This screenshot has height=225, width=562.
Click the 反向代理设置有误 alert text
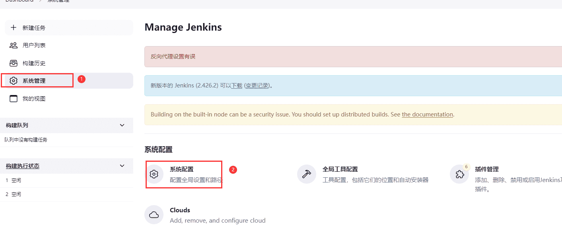pyautogui.click(x=173, y=56)
